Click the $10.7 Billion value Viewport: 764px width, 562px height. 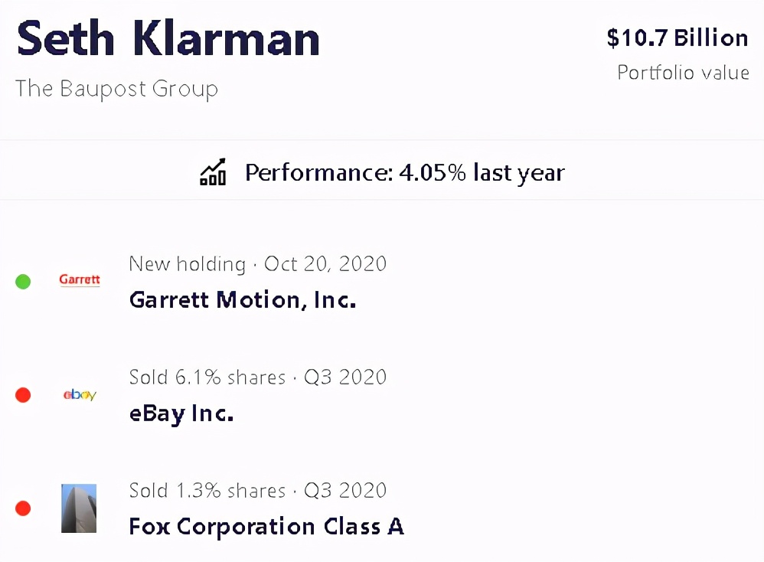677,38
